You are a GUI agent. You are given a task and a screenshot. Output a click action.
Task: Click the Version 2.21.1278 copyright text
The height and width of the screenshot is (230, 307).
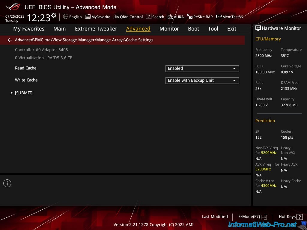pos(153,225)
